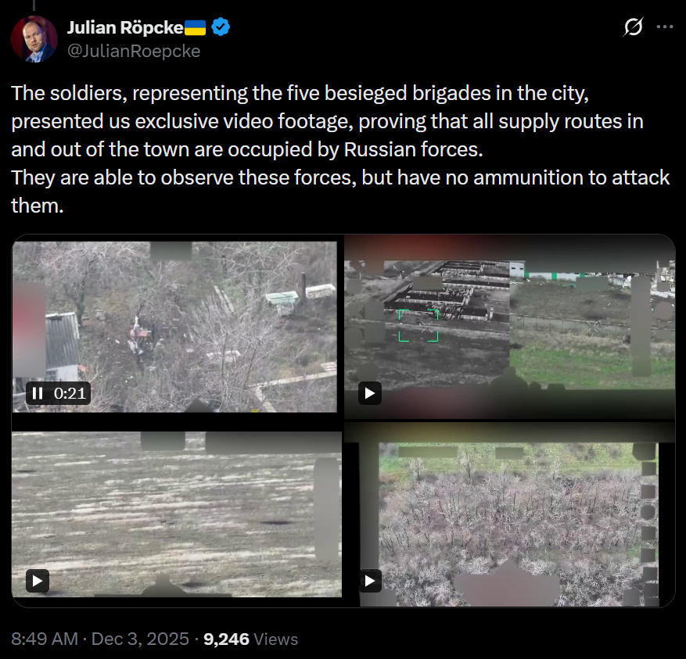The image size is (686, 659).
Task: View the 9,246 Views count details
Action: [250, 639]
